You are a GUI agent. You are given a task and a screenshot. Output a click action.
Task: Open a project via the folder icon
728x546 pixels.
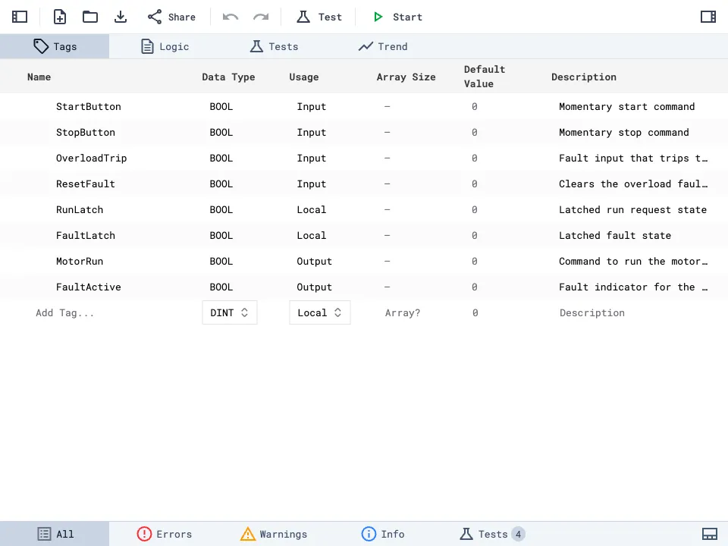89,17
